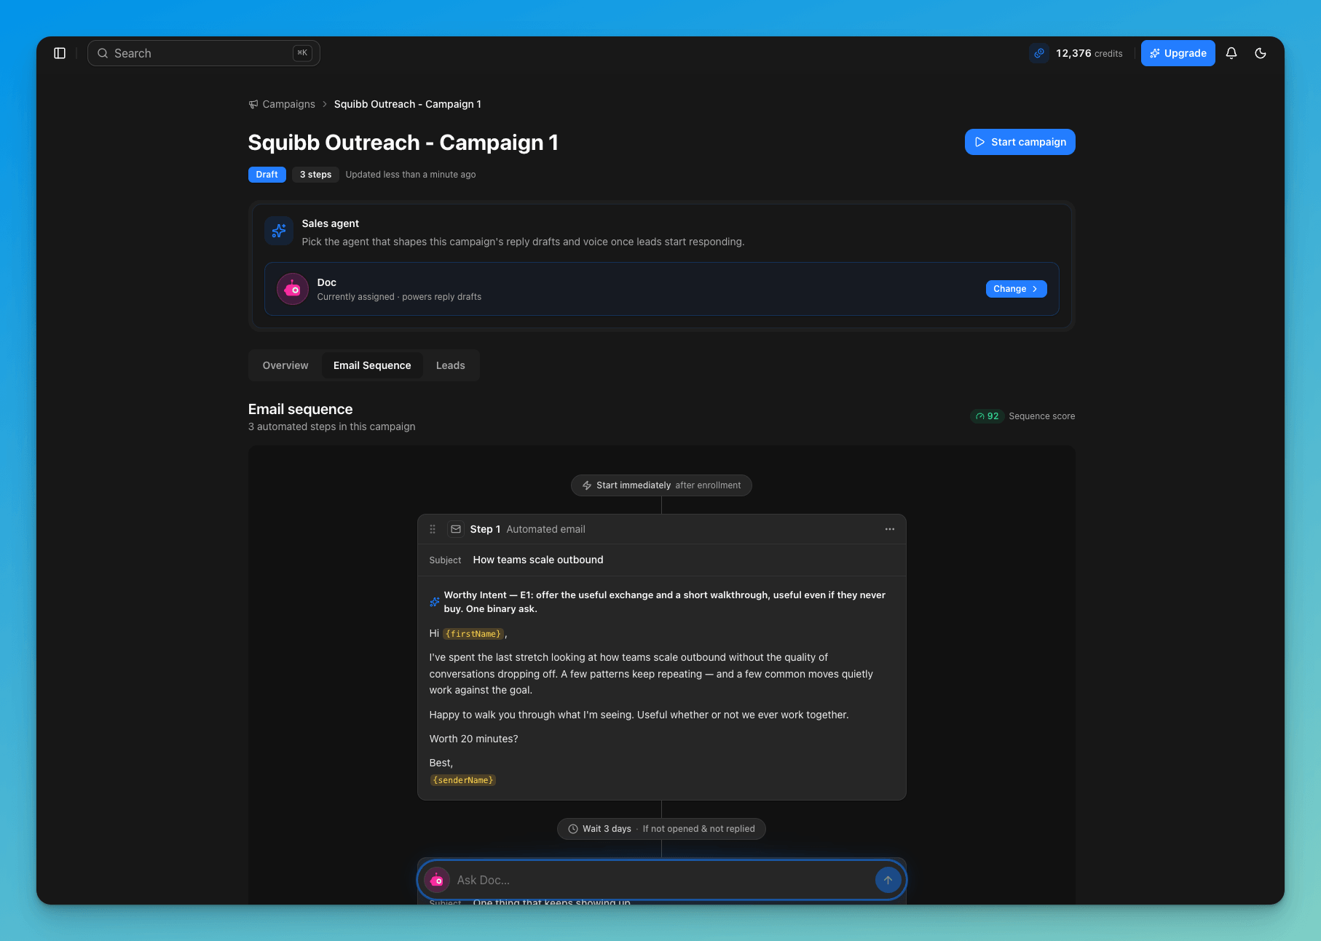
Task: Click the 3 steps badge
Action: (x=315, y=175)
